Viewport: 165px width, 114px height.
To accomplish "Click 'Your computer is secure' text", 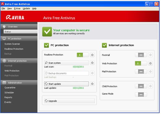I will (x=71, y=30).
